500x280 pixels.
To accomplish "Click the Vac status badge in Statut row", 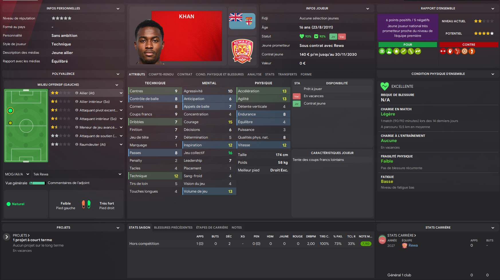I will click(x=342, y=37).
